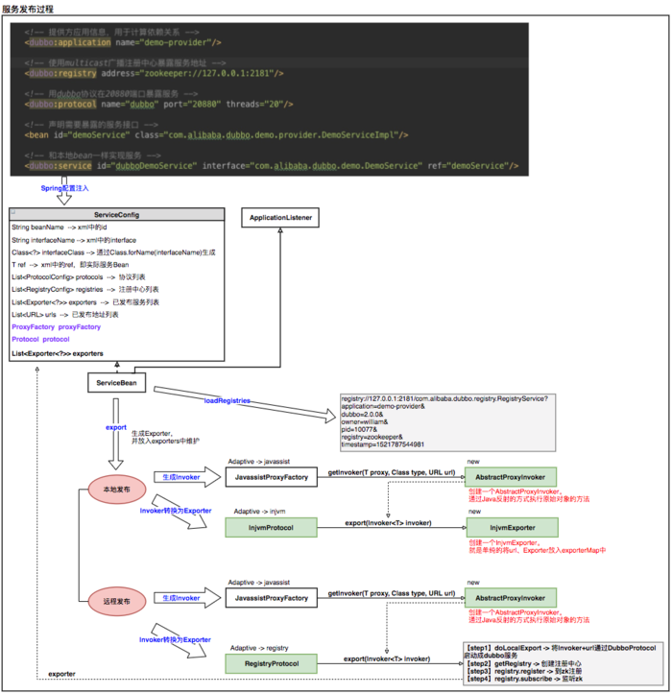
Task: Click the Adaptive -> injvm label
Action: coord(260,512)
